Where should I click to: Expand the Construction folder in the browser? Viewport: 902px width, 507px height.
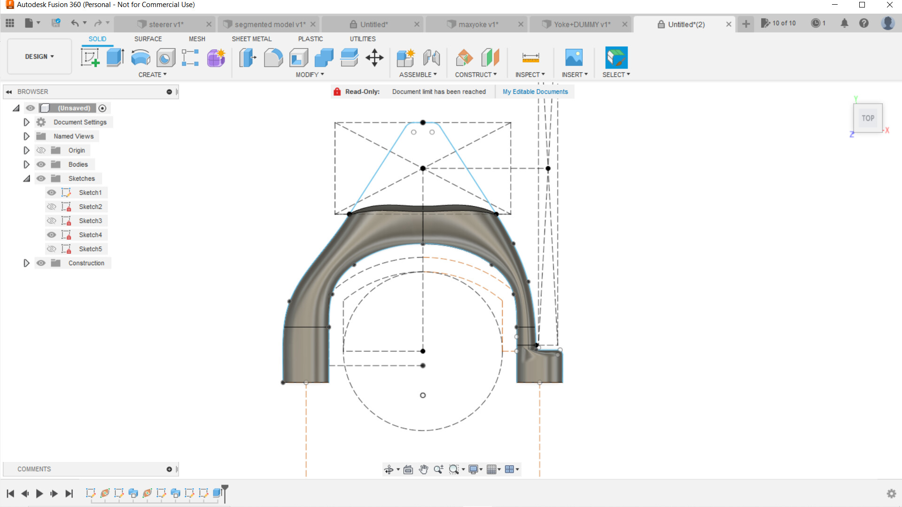[26, 263]
